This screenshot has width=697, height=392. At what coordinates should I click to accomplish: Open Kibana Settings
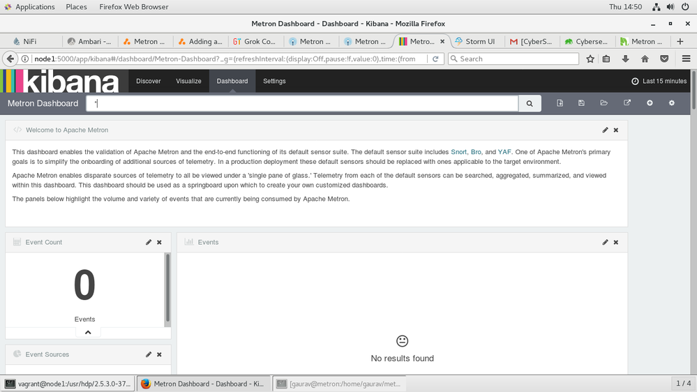click(274, 82)
